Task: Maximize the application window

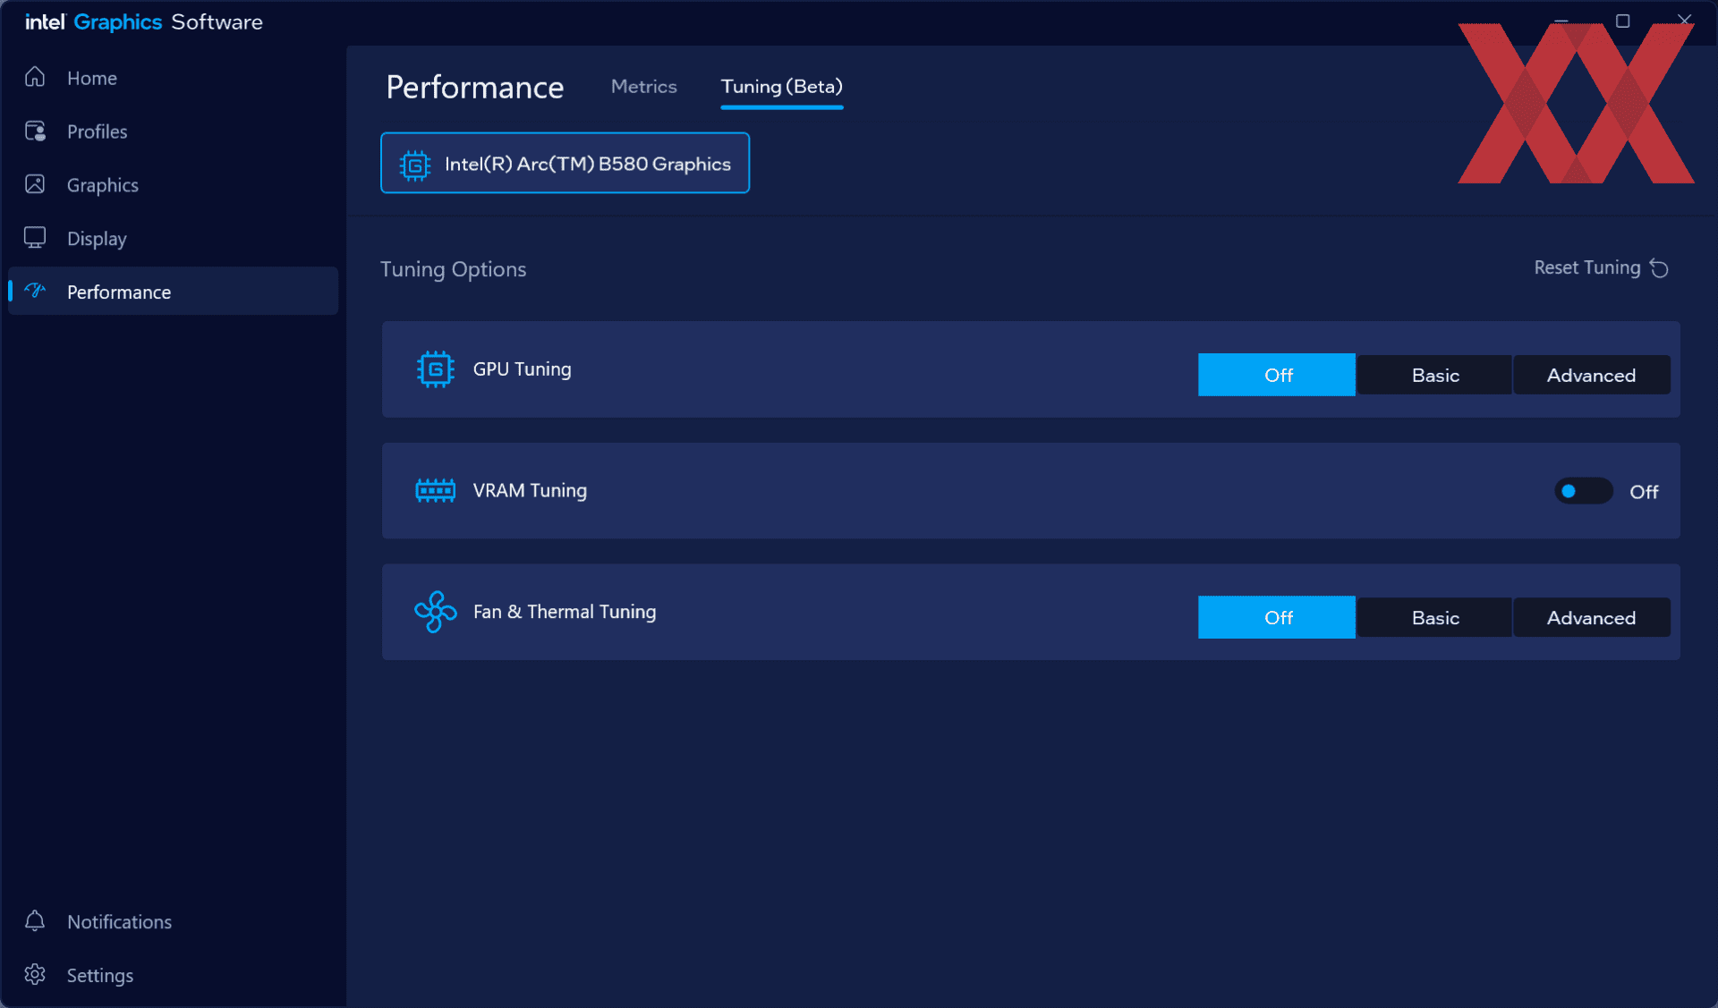Action: click(x=1622, y=21)
